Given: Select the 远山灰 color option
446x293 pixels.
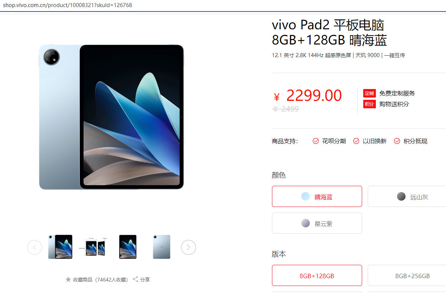Looking at the screenshot, I should [407, 196].
